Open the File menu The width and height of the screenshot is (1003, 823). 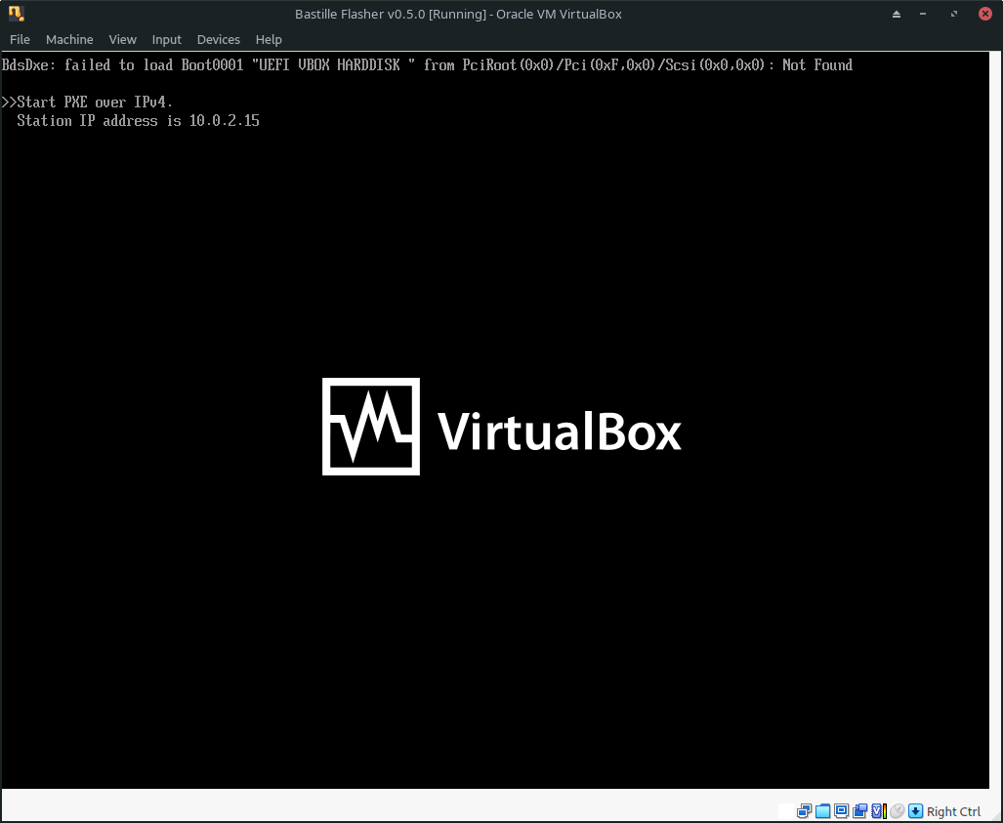[x=20, y=40]
